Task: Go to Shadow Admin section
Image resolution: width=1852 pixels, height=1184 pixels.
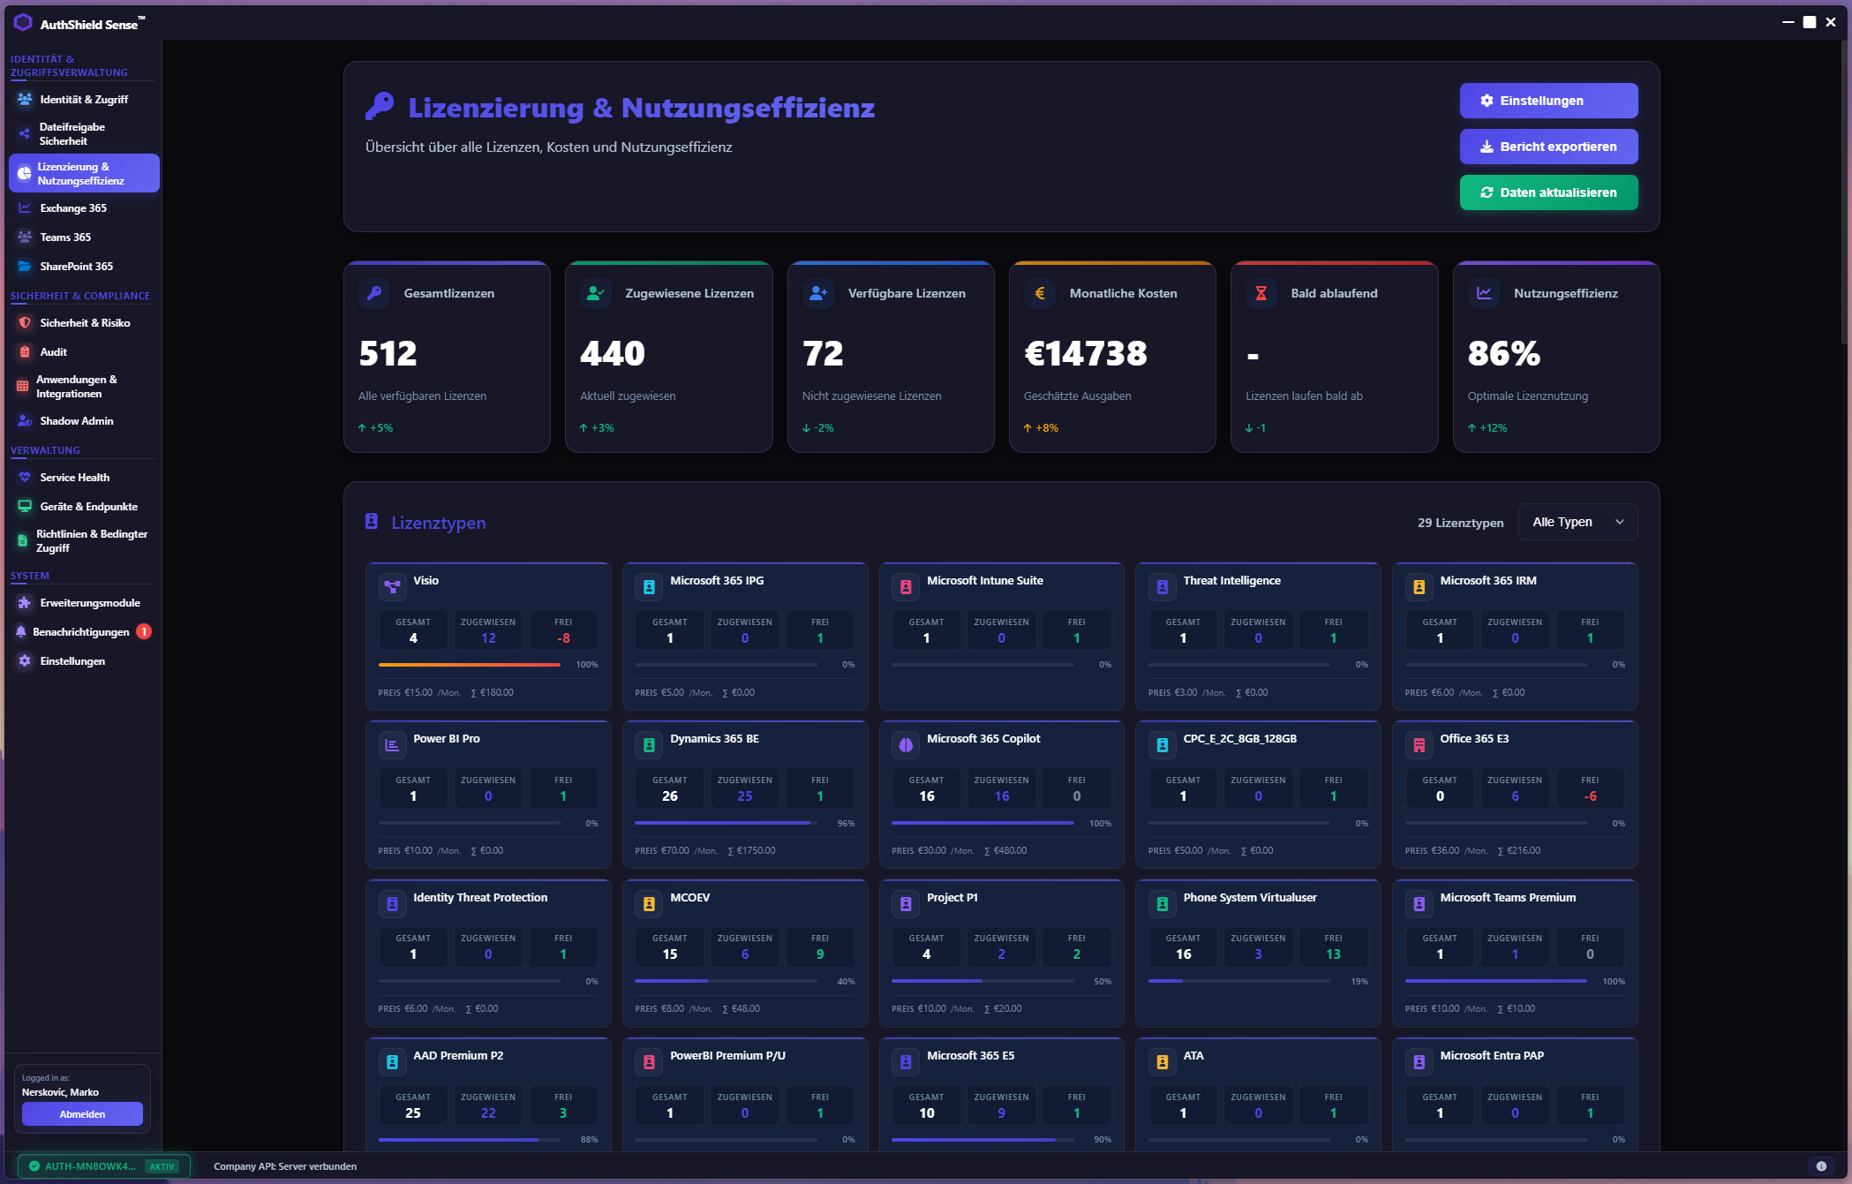Action: (x=76, y=421)
